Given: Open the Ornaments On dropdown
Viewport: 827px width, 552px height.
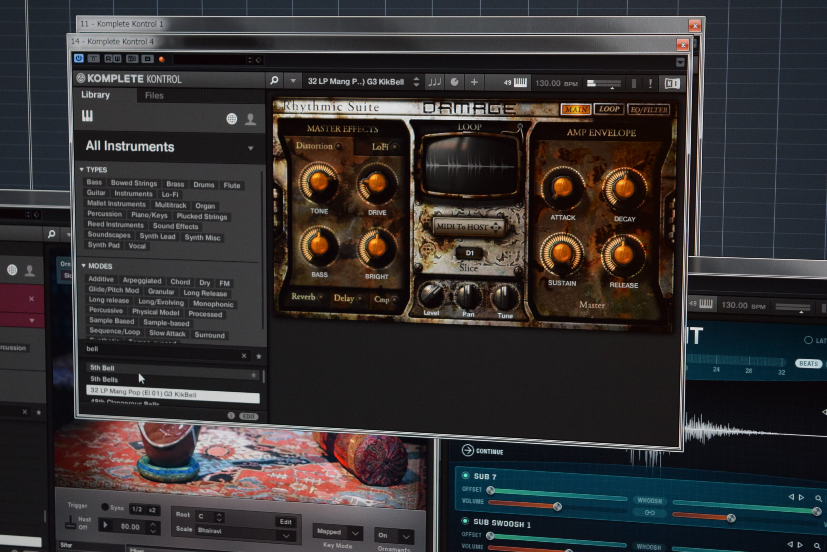Looking at the screenshot, I should click(394, 536).
